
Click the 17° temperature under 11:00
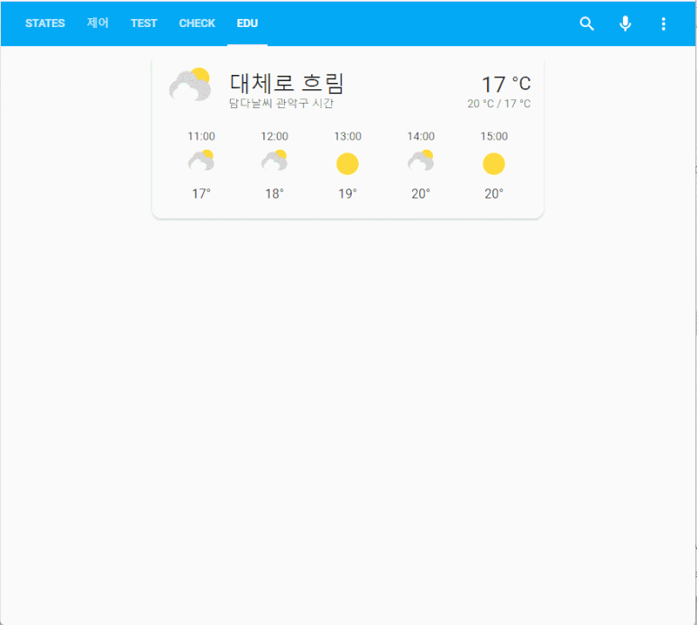click(201, 194)
